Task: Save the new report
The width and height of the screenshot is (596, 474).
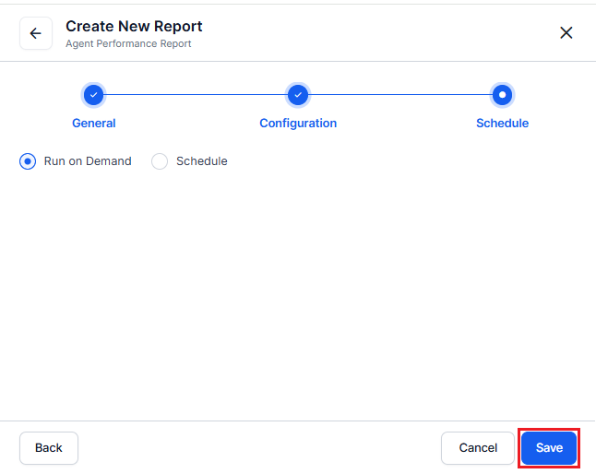Action: (549, 448)
